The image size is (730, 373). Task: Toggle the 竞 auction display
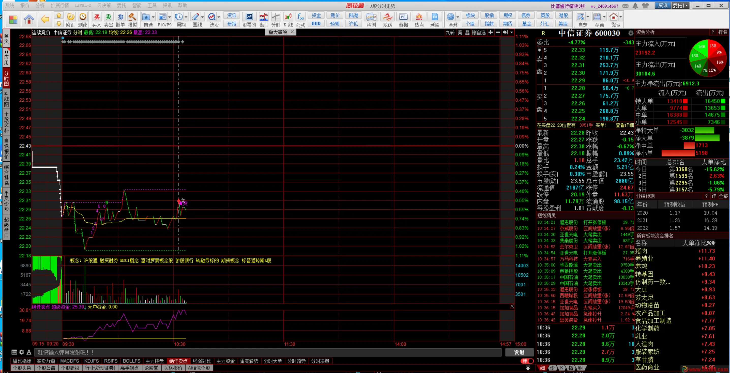(460, 33)
